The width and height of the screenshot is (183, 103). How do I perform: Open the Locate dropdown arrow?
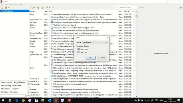tap(143, 8)
